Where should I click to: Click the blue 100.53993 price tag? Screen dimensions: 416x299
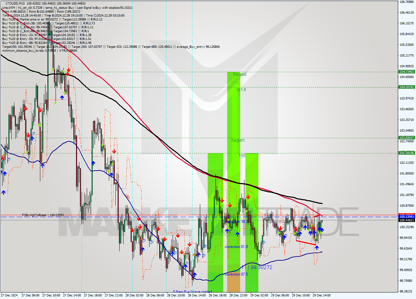407,217
